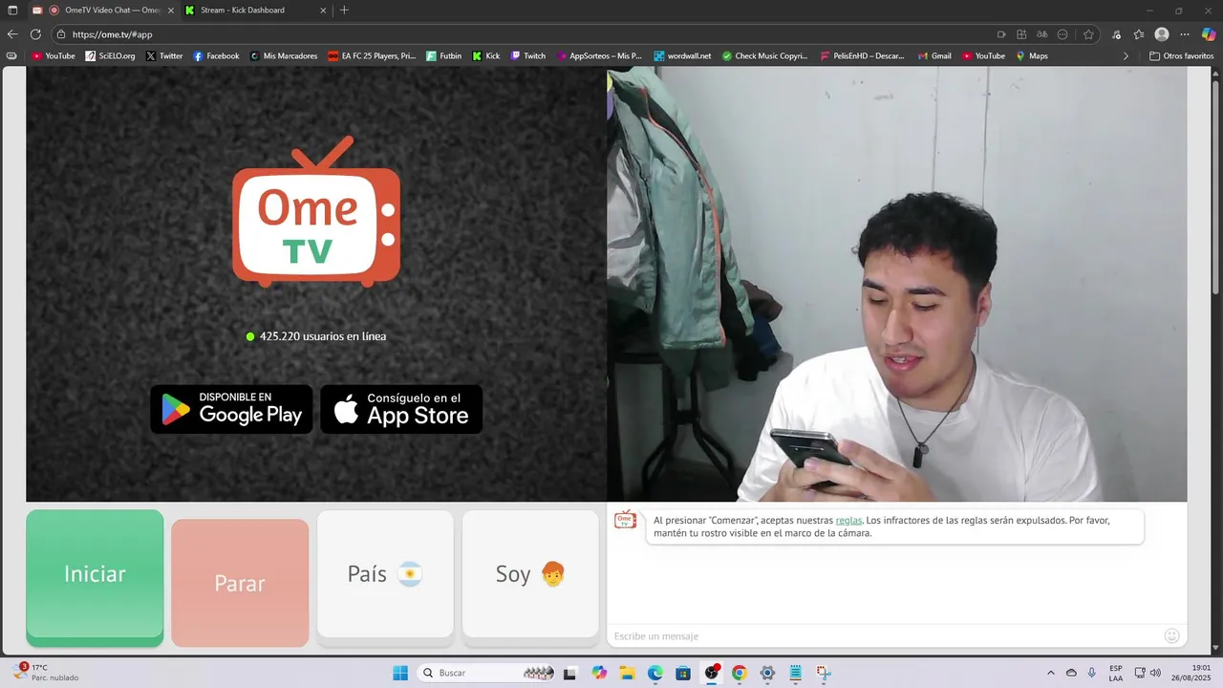The height and width of the screenshot is (688, 1223).
Task: Open the Check Music Copyright bookmark
Action: click(x=765, y=55)
